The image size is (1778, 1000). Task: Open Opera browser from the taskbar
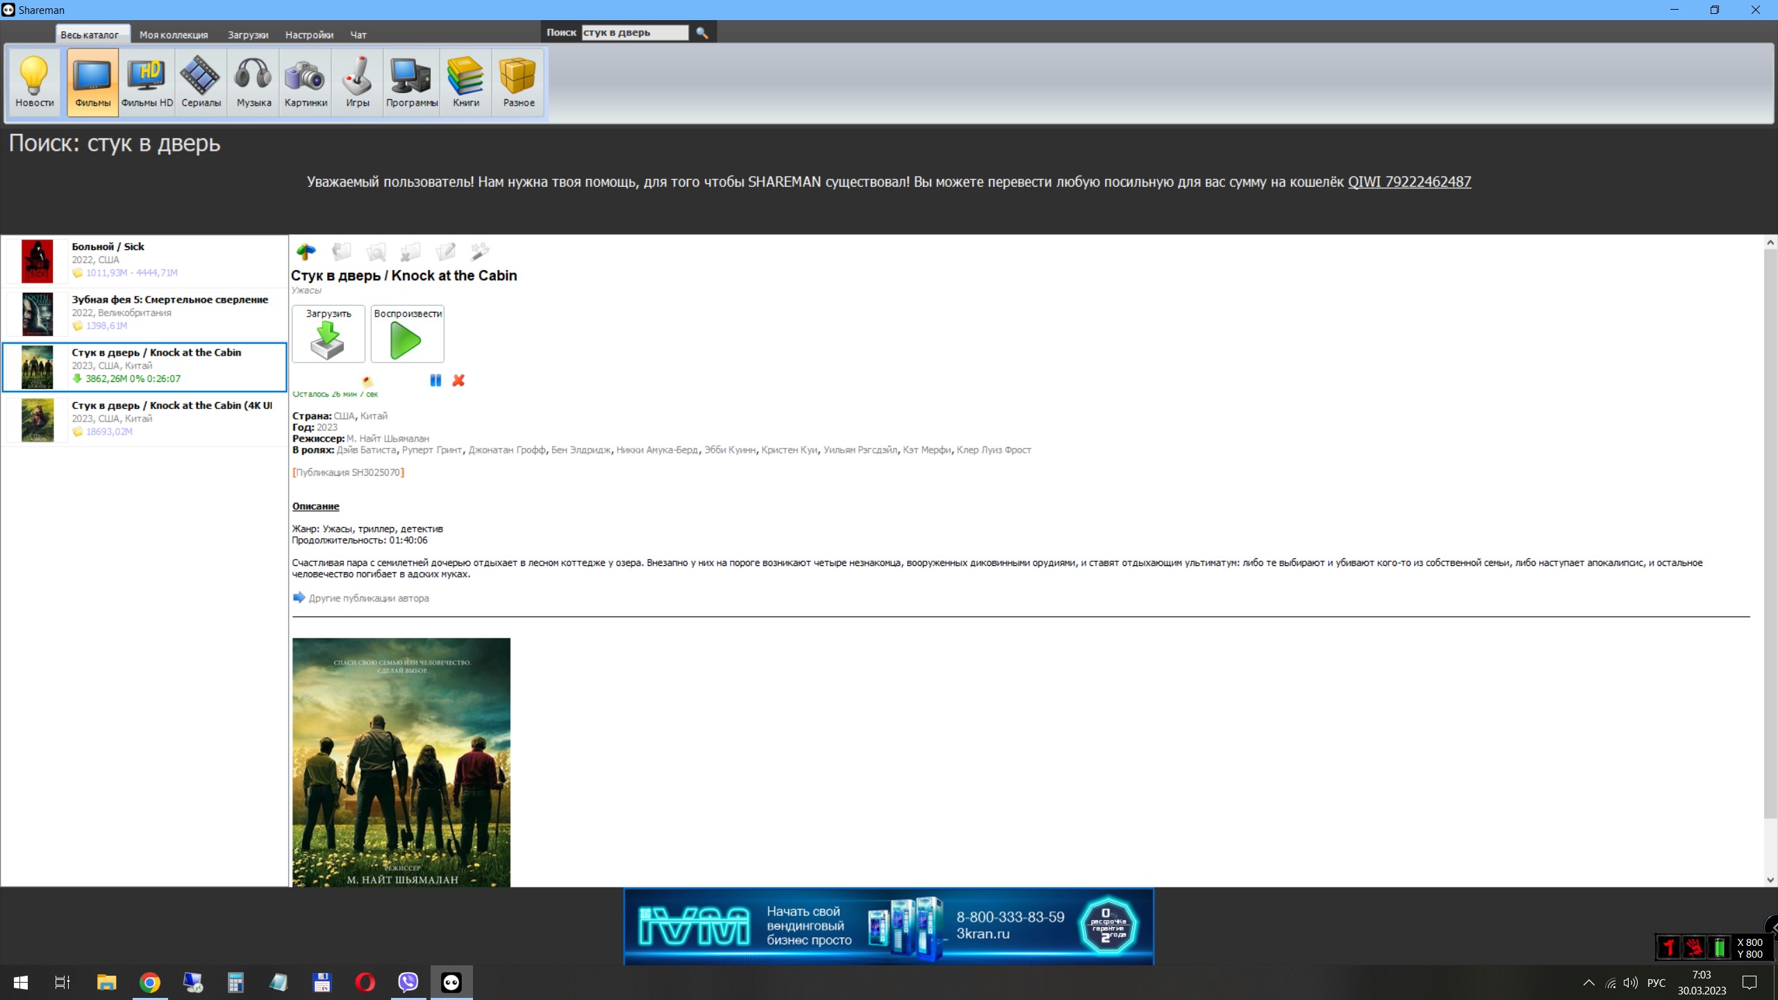(365, 983)
